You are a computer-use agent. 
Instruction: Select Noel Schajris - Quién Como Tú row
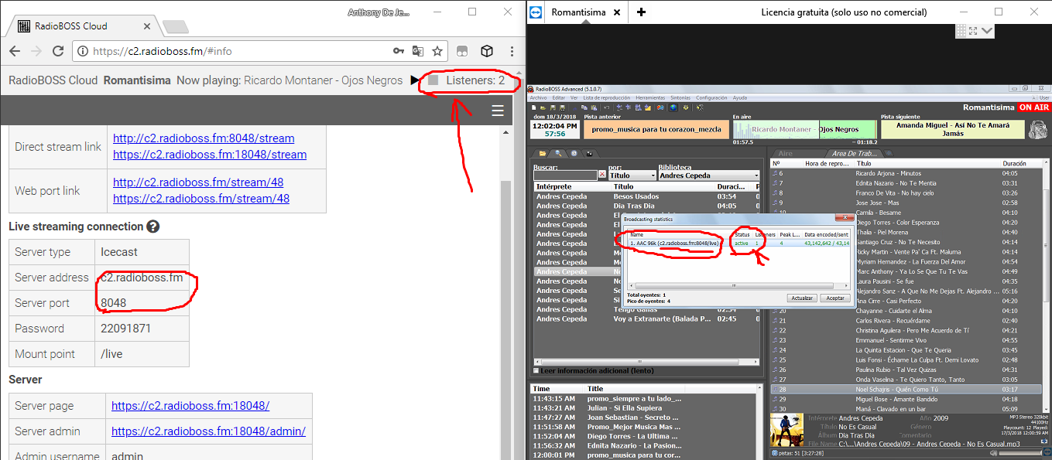click(x=906, y=389)
